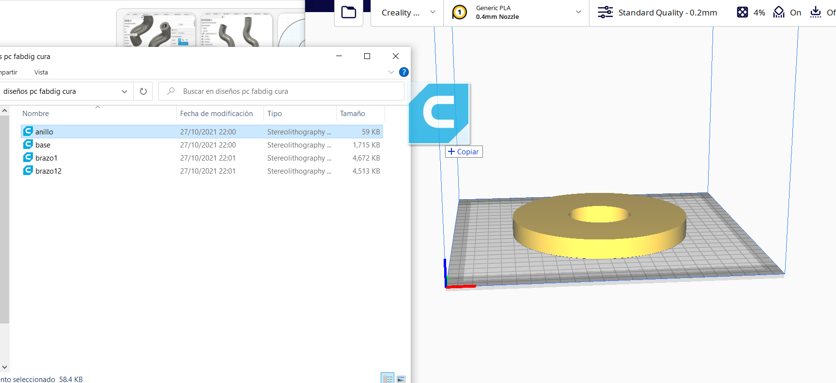Click the Cura file icon next to brazo1
The image size is (836, 383).
(28, 157)
